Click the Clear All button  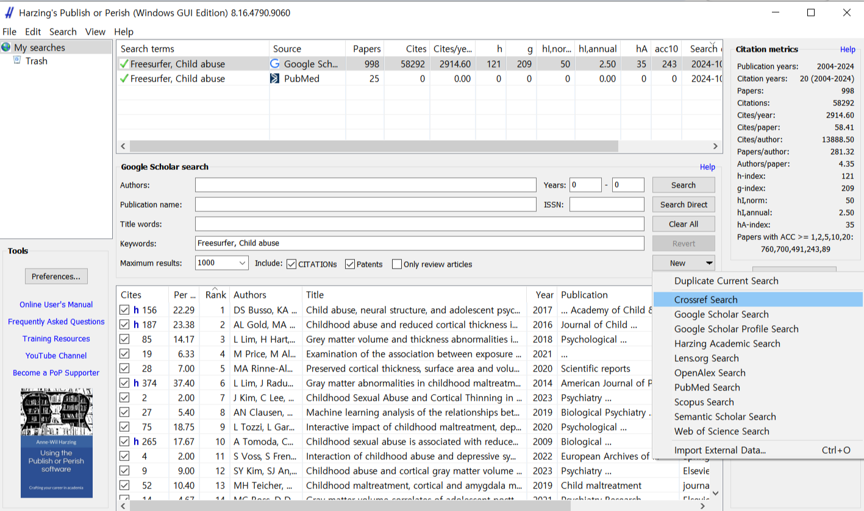[x=684, y=224]
